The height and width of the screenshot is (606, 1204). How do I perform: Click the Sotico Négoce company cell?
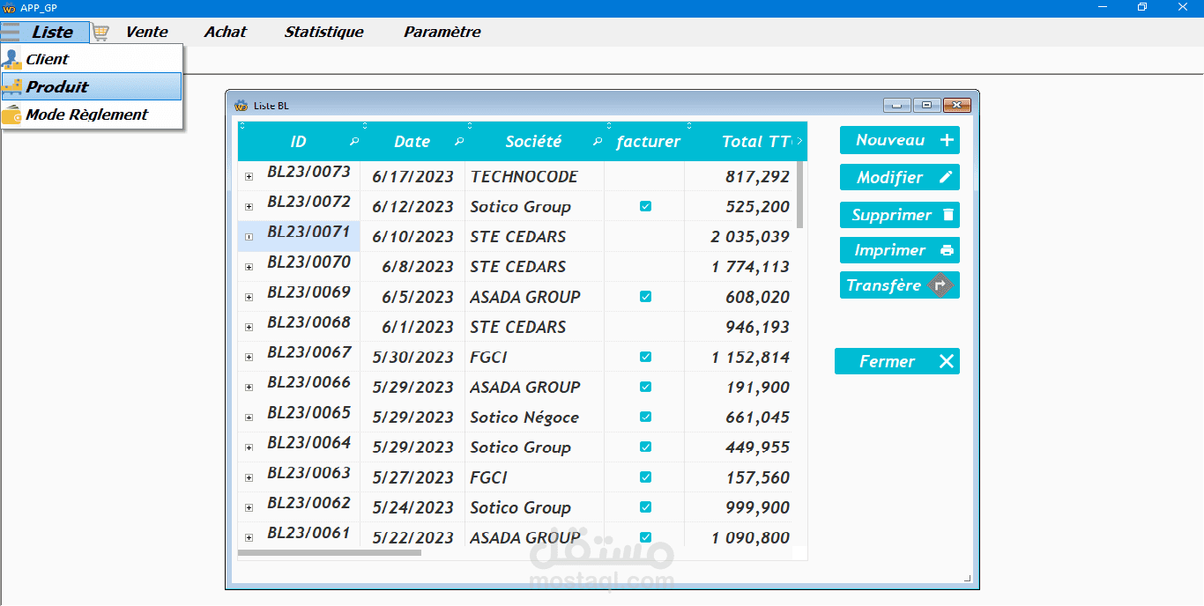(534, 417)
